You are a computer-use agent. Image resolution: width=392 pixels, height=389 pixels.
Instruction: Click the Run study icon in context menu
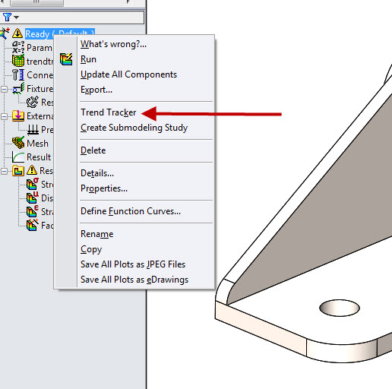(66, 59)
